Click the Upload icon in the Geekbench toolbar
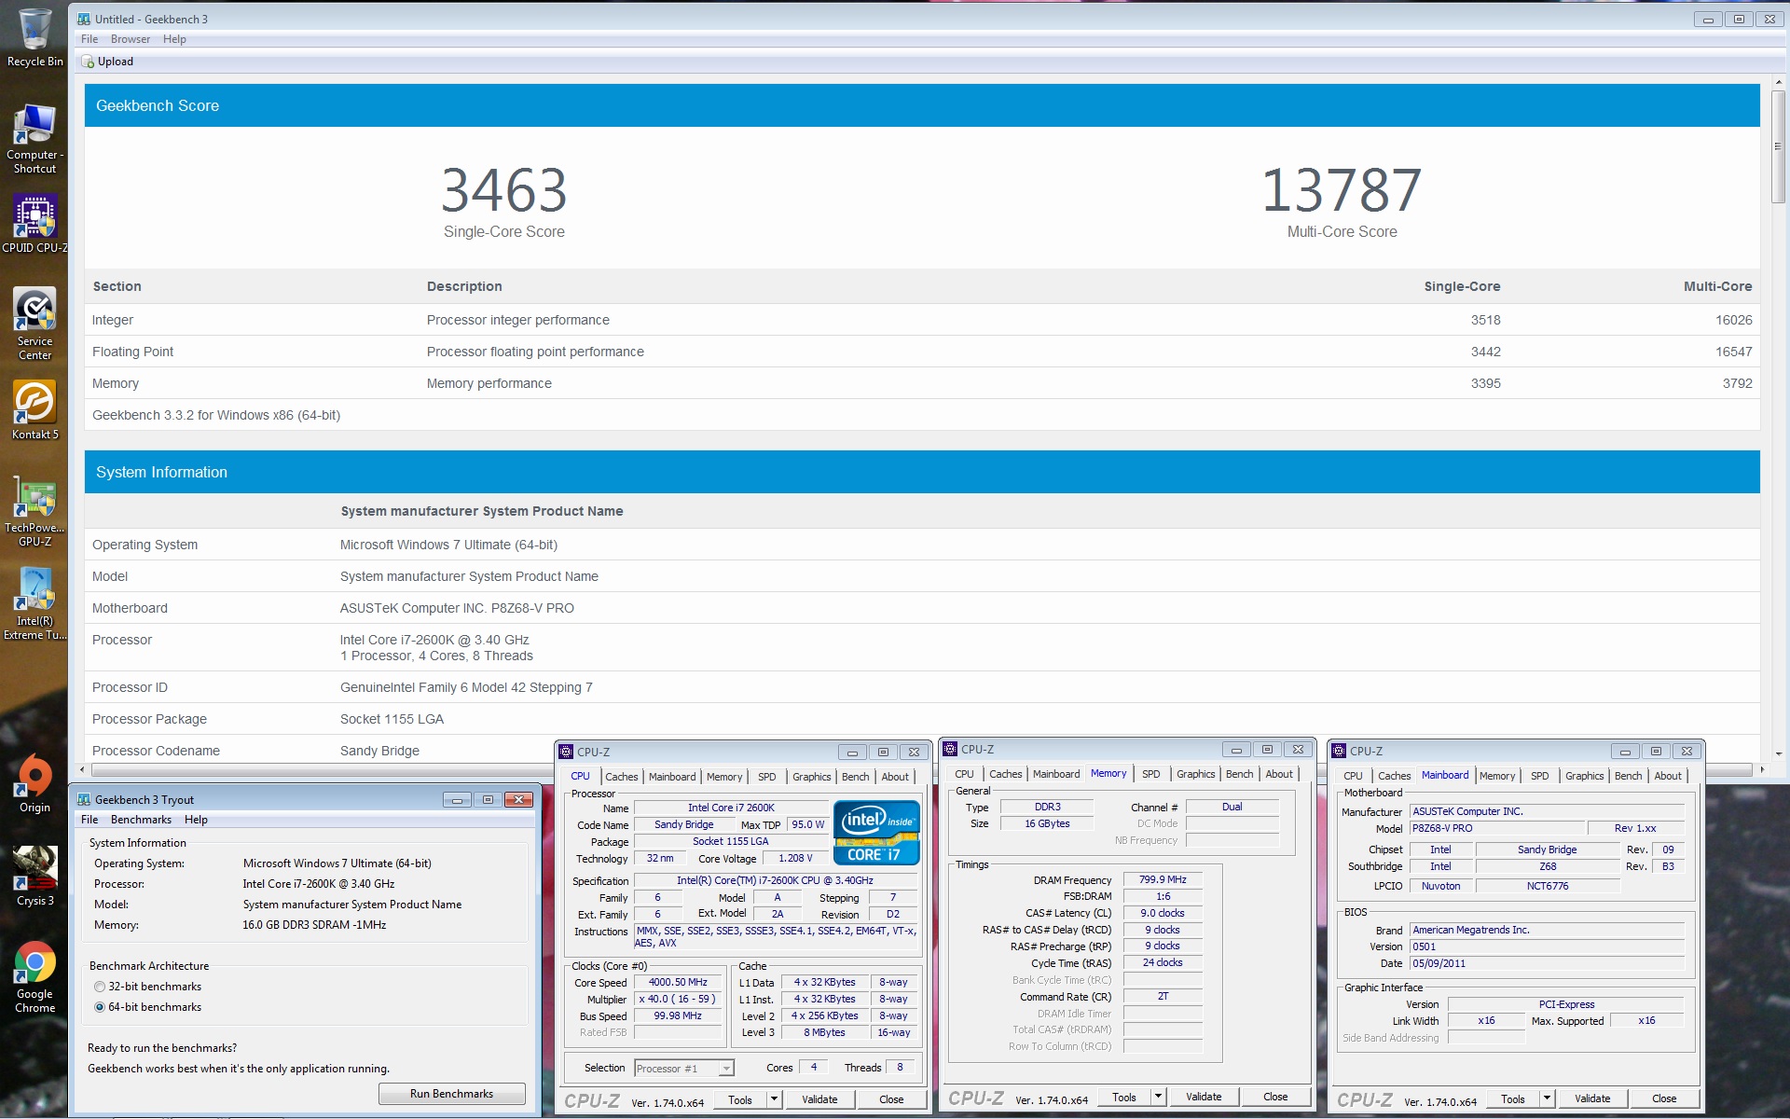1790x1119 pixels. [x=89, y=62]
